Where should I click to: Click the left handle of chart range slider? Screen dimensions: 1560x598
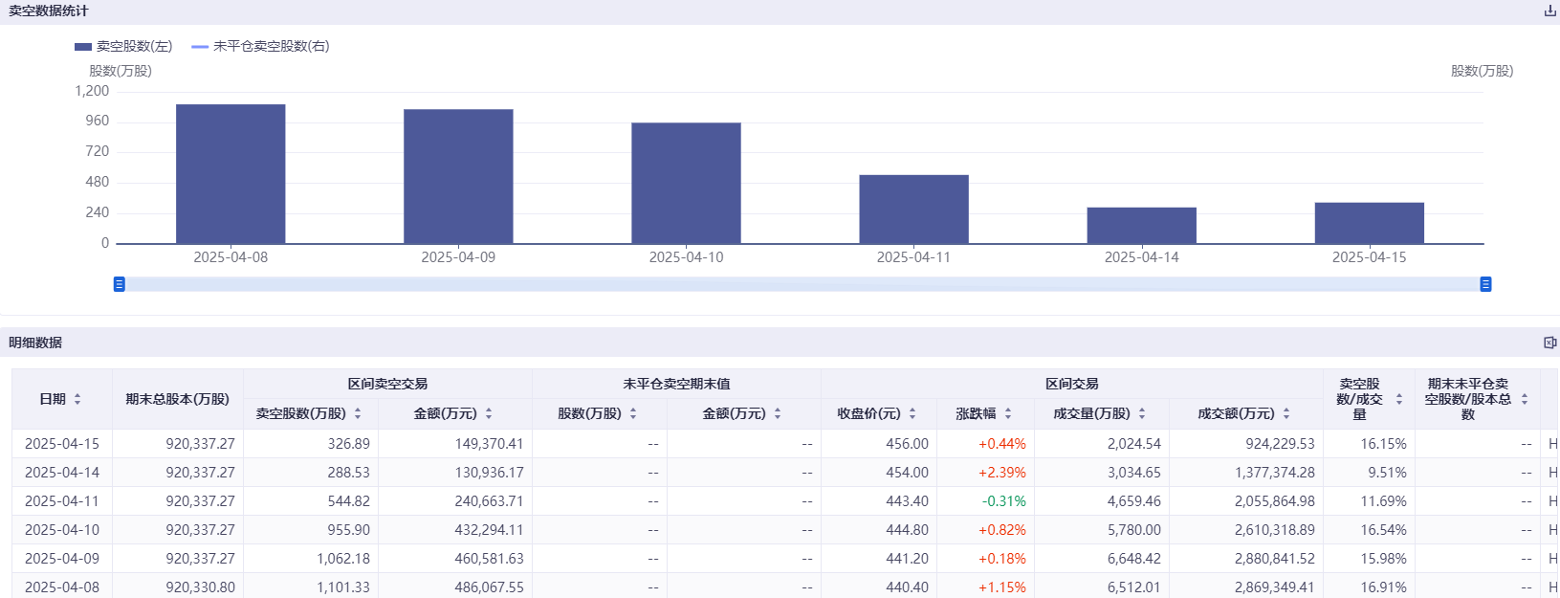tap(120, 284)
